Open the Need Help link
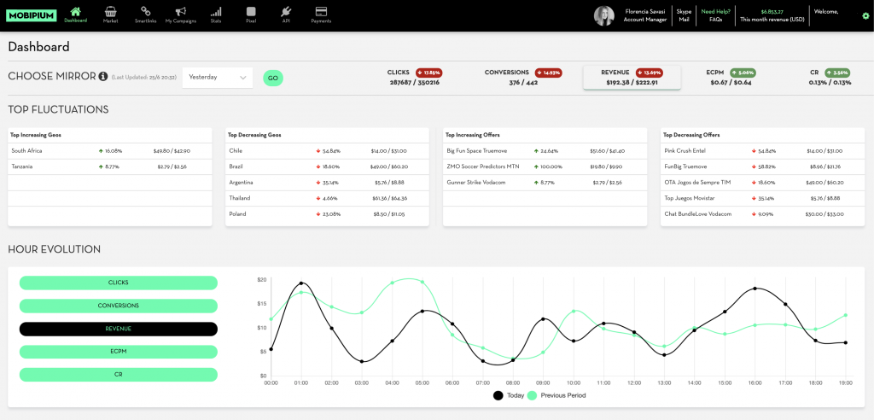Viewport: 874px width, 420px height. click(x=716, y=11)
